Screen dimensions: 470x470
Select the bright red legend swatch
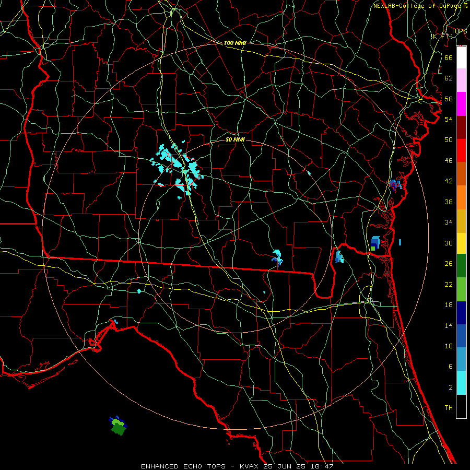tap(461, 150)
